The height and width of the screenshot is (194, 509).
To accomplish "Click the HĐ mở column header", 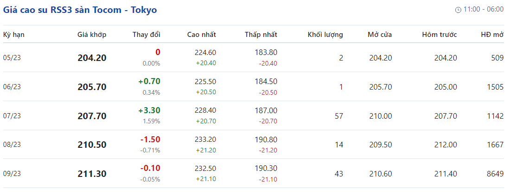I will pos(492,35).
